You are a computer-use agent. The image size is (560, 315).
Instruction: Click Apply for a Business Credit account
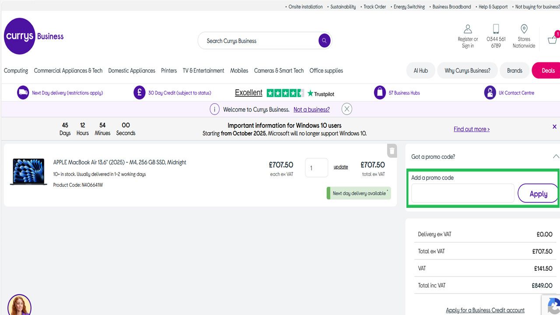(x=485, y=310)
